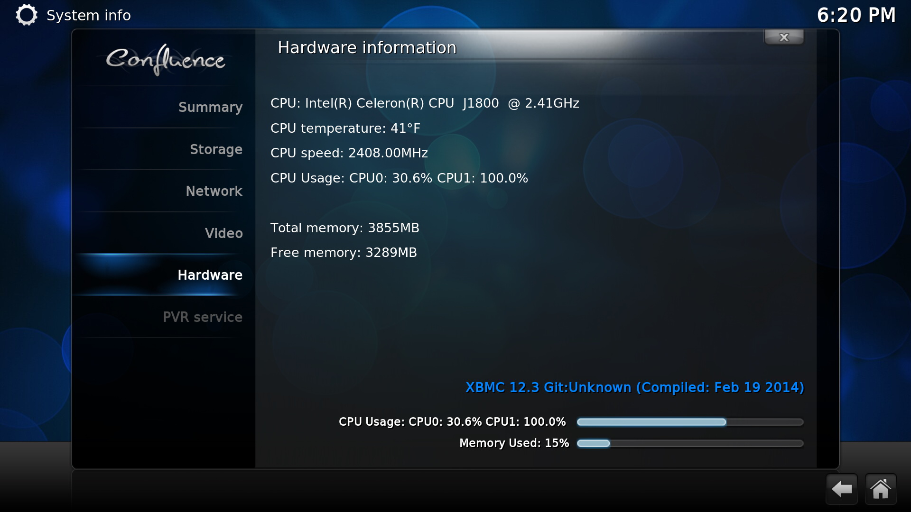911x512 pixels.
Task: Click the Confluence skin logo
Action: [x=165, y=60]
